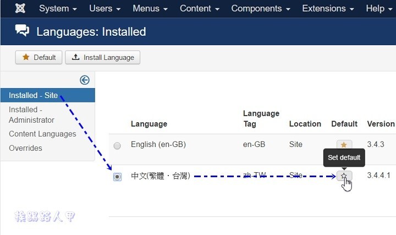Go to Installed - Administrator languages
The width and height of the screenshot is (396, 235).
pyautogui.click(x=31, y=114)
